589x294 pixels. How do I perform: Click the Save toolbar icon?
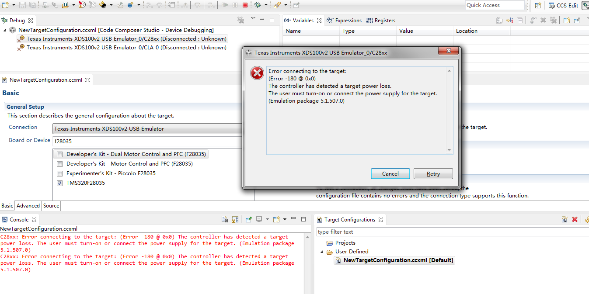coord(22,5)
